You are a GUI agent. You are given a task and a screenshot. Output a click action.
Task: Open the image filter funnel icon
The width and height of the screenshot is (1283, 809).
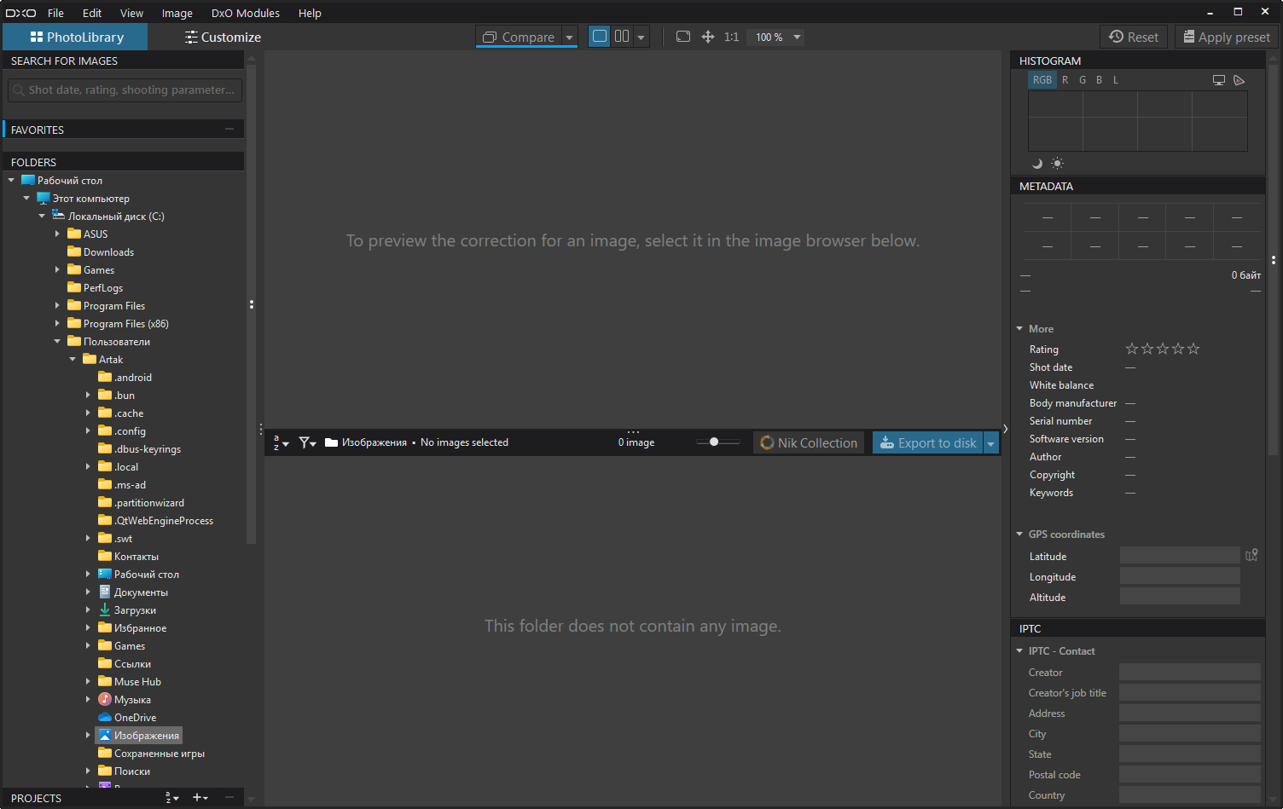[x=306, y=442]
